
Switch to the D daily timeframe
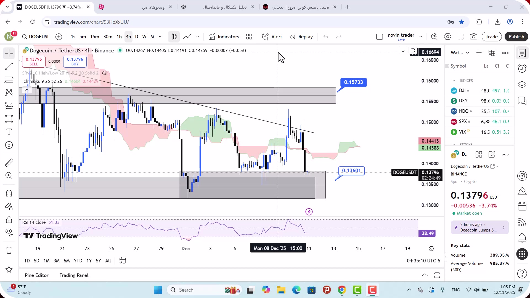point(136,37)
